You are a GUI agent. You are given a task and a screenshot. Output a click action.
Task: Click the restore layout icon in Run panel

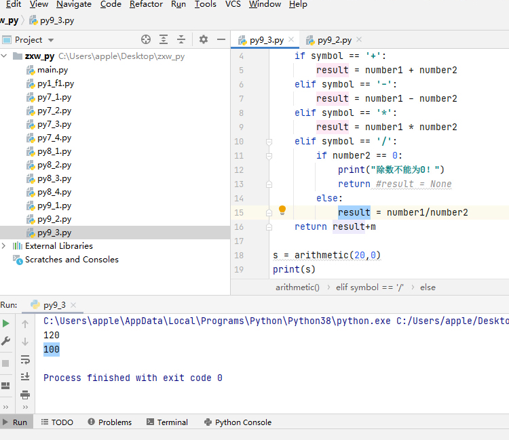(5, 386)
